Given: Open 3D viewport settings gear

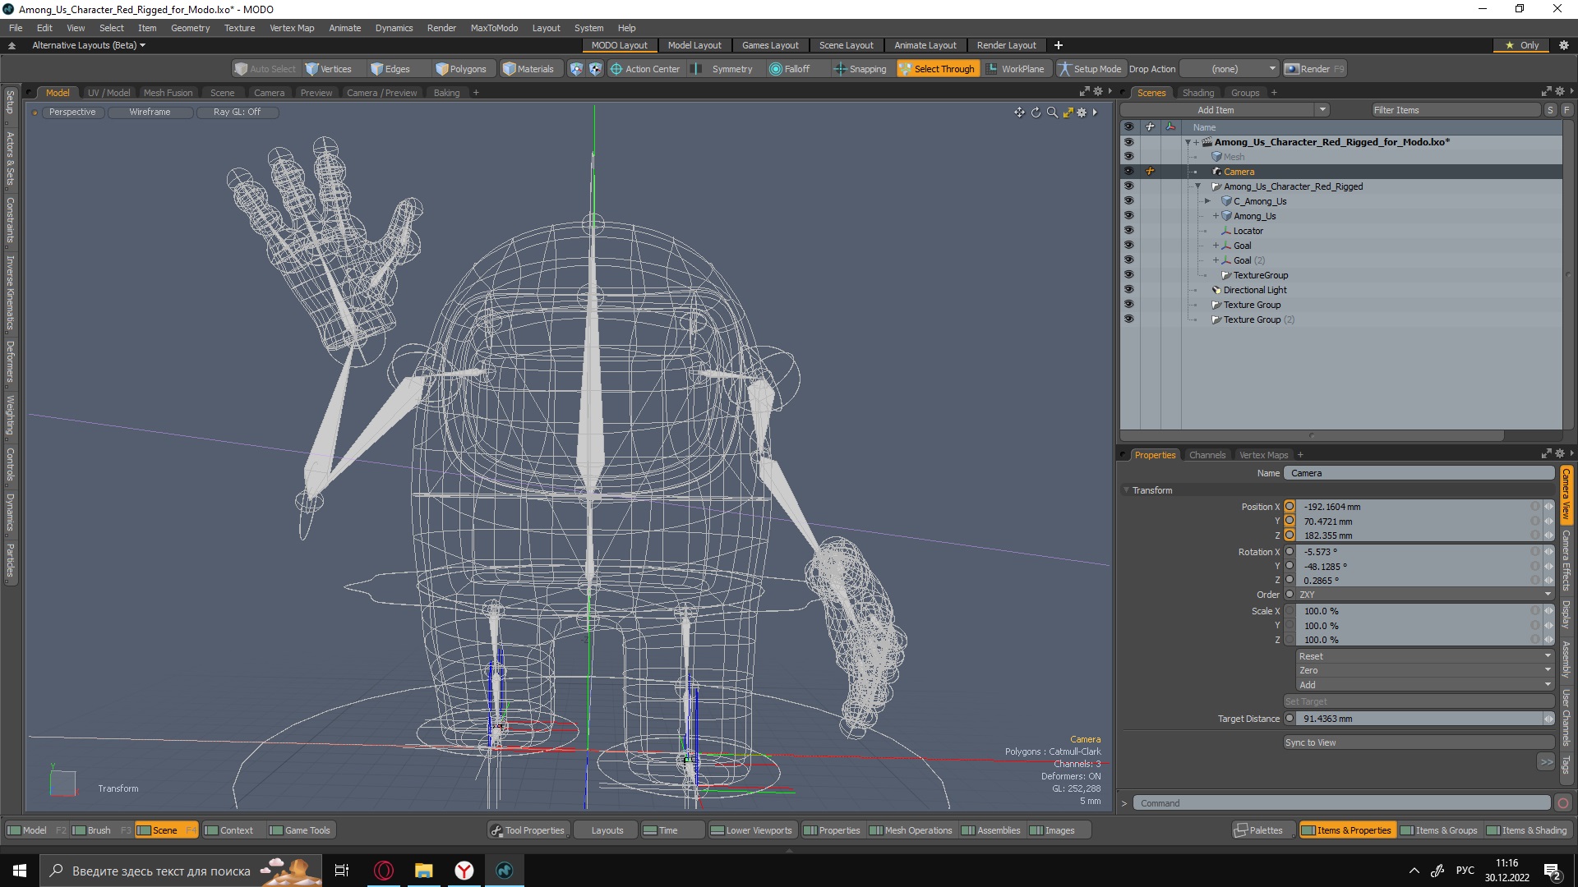Looking at the screenshot, I should coord(1082,113).
